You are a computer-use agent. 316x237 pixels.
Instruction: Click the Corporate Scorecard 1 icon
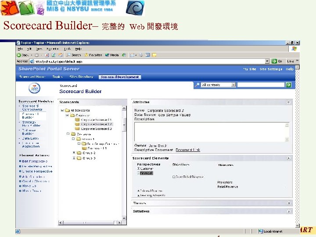pyautogui.click(x=77, y=120)
